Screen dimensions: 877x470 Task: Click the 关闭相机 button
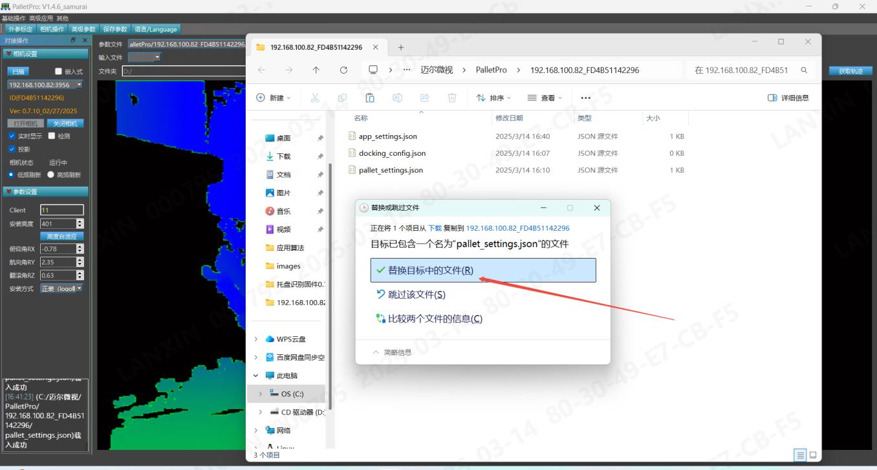[x=65, y=123]
